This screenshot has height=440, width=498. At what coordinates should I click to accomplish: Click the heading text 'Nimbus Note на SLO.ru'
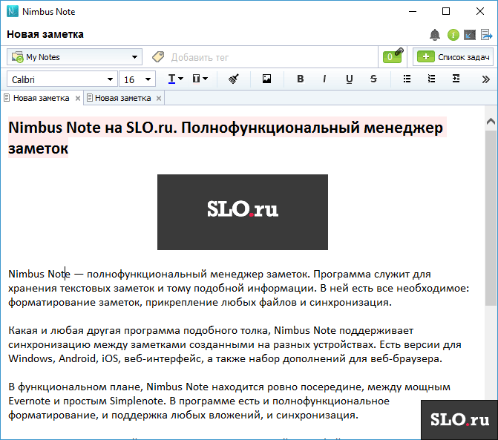[x=92, y=128]
